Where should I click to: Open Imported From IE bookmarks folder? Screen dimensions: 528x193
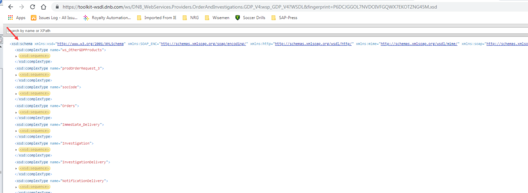click(x=157, y=18)
